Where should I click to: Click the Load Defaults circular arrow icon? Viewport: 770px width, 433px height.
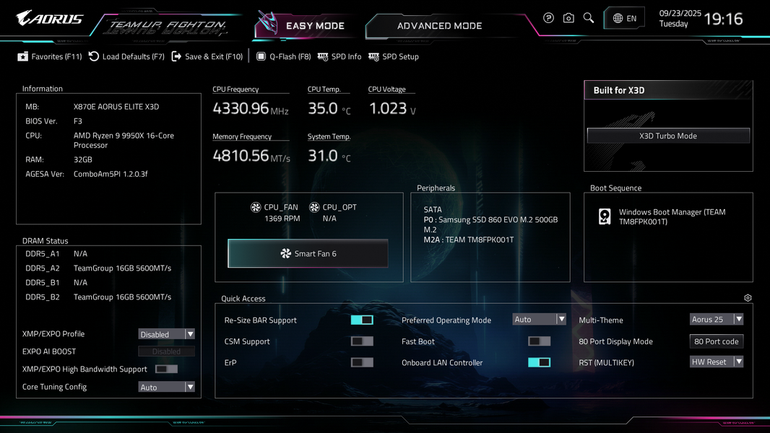click(94, 56)
